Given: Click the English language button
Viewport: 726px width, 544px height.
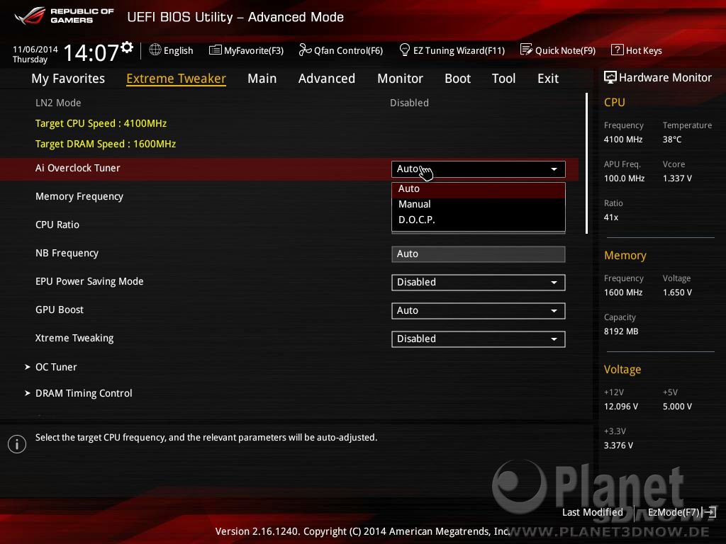Looking at the screenshot, I should (x=171, y=50).
